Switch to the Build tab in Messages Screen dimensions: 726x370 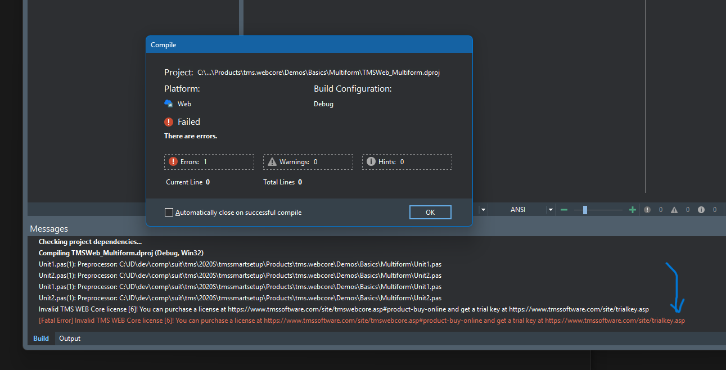[41, 339]
